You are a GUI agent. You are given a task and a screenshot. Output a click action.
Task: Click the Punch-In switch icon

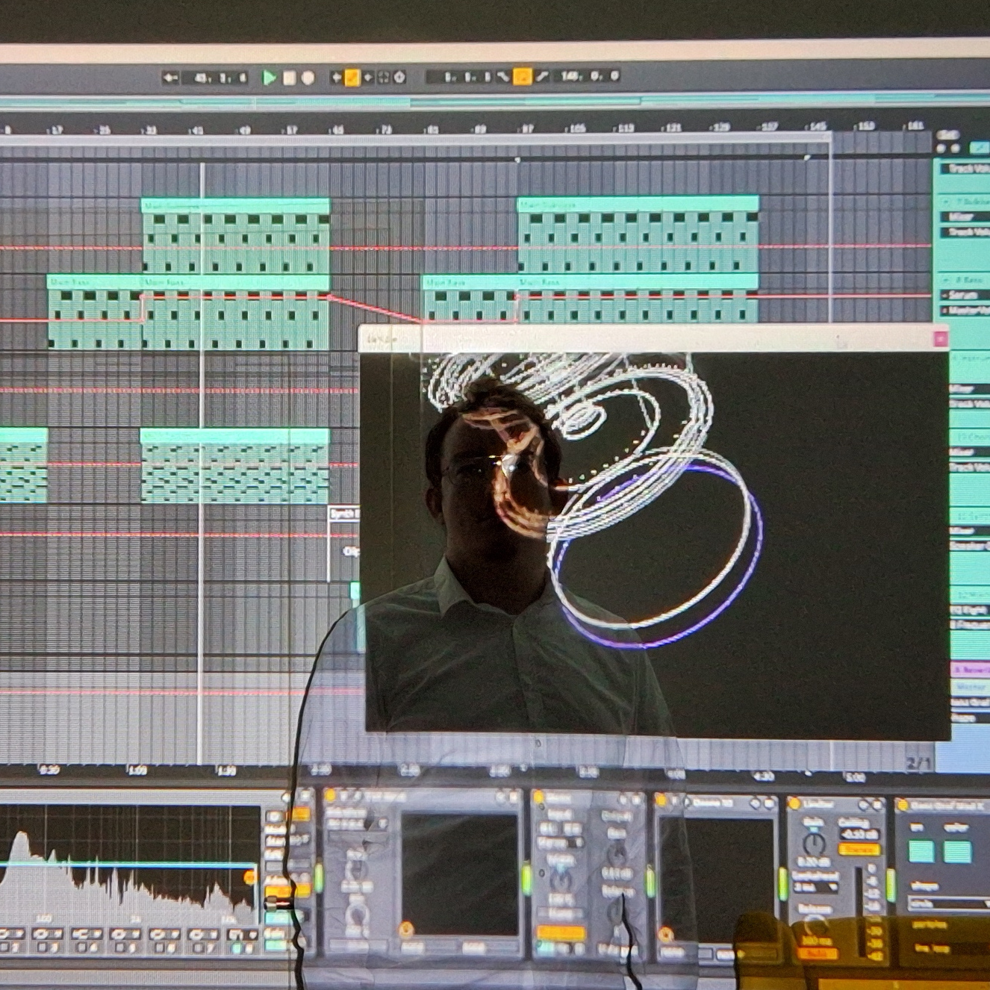[504, 76]
